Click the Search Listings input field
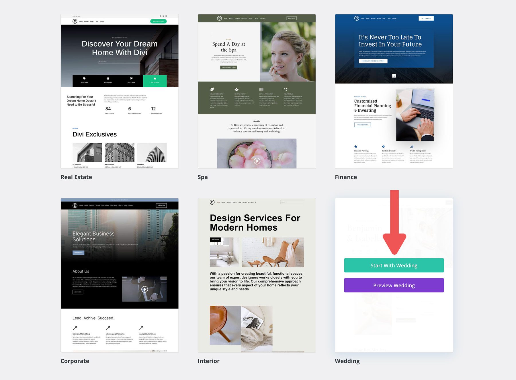This screenshot has height=380, width=516. click(120, 61)
